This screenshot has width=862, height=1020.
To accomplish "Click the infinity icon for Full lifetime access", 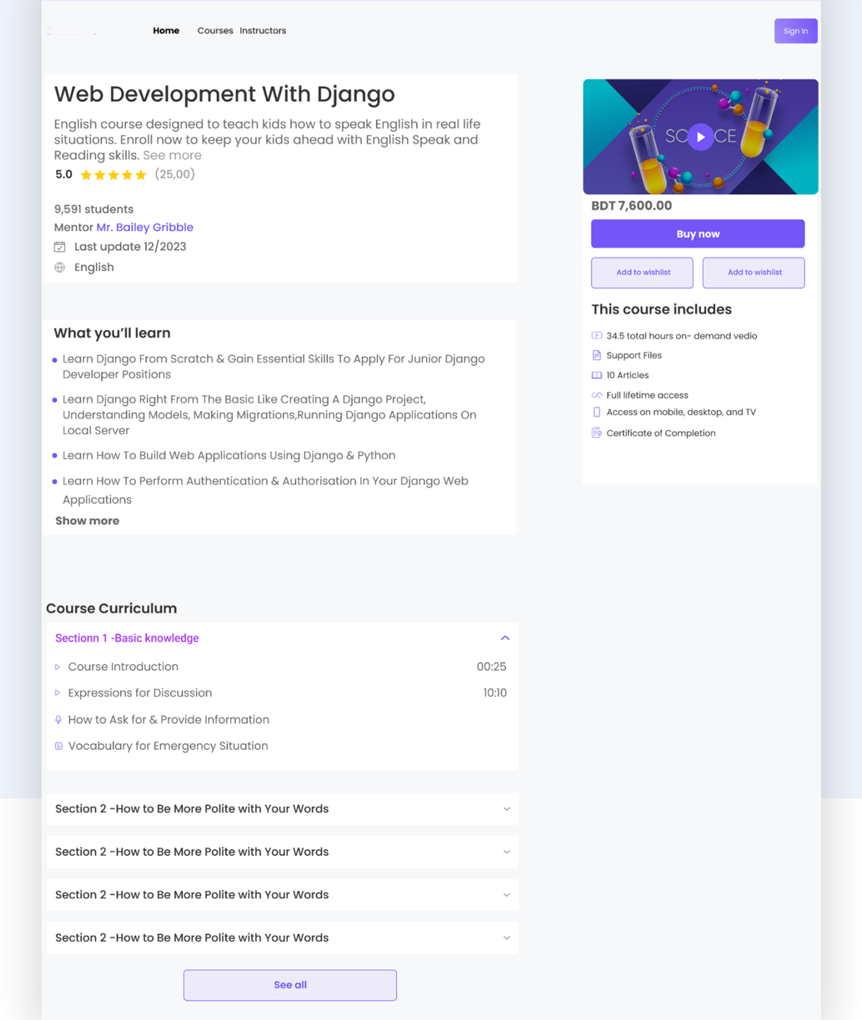I will [x=596, y=394].
